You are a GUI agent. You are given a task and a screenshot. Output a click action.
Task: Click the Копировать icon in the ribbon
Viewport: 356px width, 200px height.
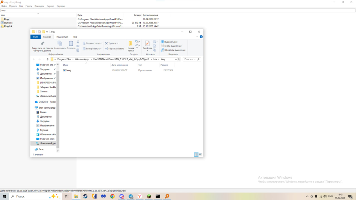click(x=60, y=43)
